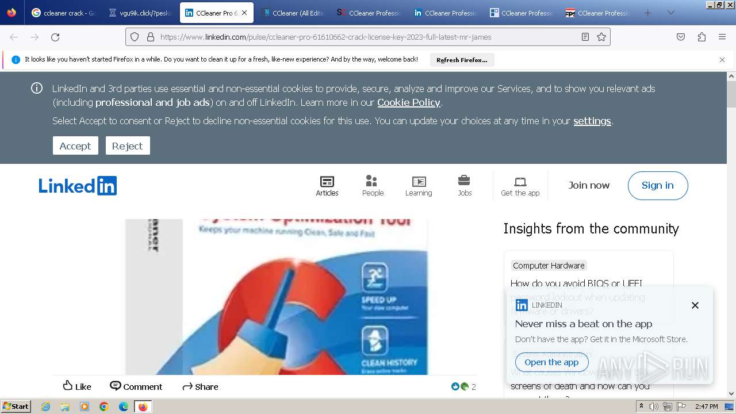The width and height of the screenshot is (736, 414).
Task: Share the article
Action: (x=200, y=386)
